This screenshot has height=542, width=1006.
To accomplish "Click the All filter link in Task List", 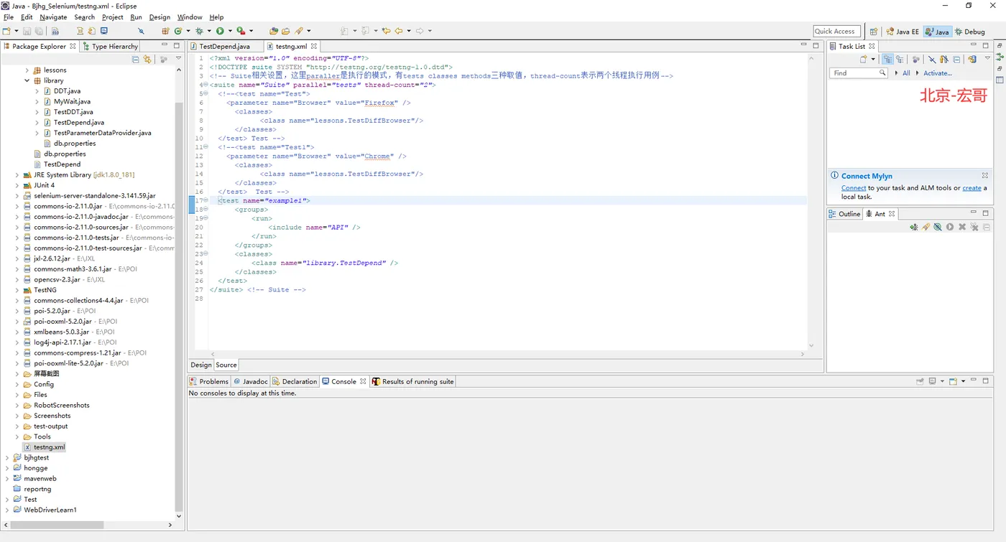I will pyautogui.click(x=906, y=73).
